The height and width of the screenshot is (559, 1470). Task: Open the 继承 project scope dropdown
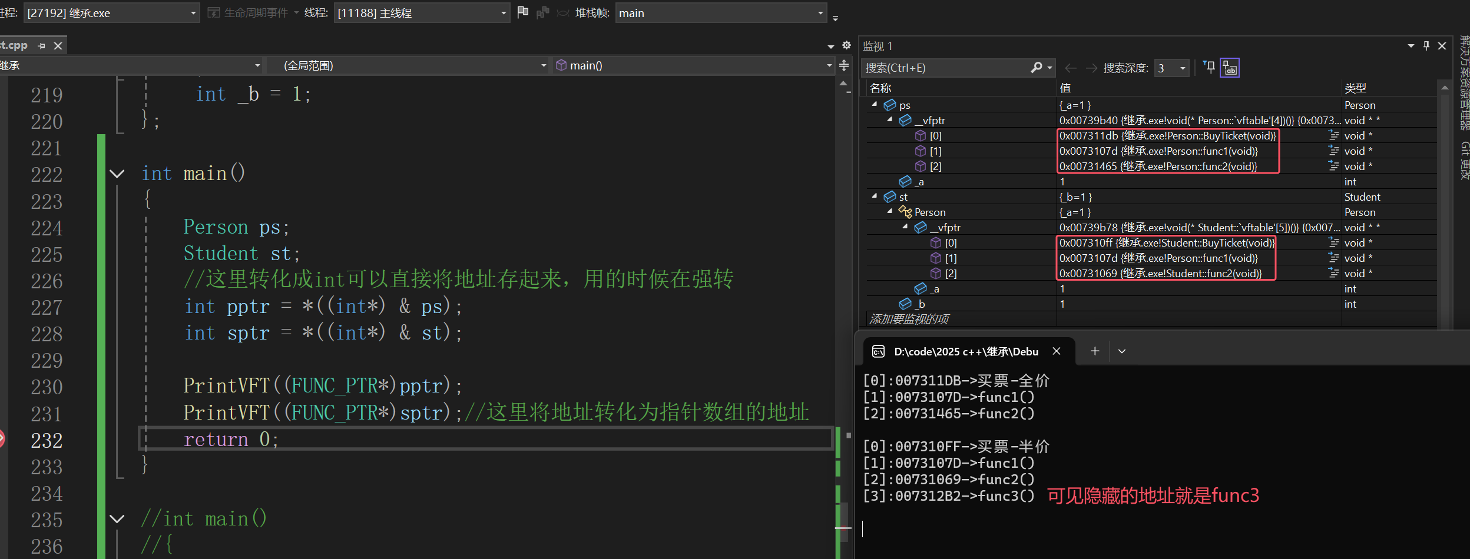point(257,65)
